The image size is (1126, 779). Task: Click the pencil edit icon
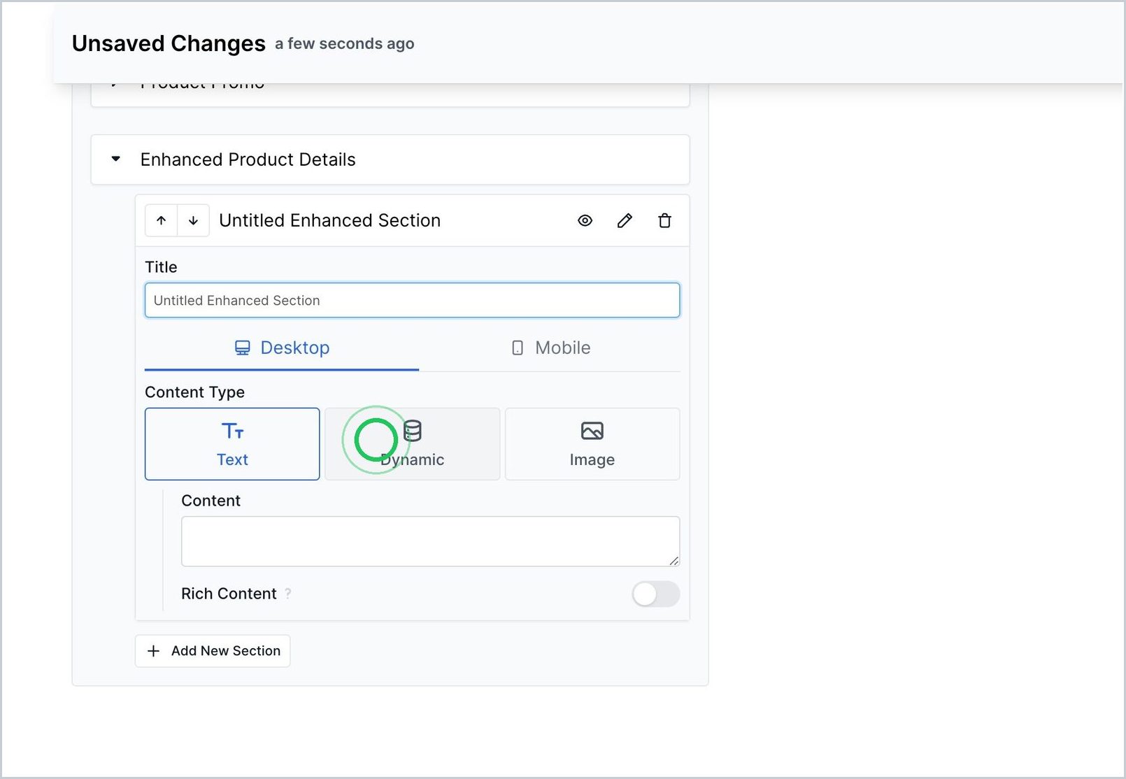(625, 221)
